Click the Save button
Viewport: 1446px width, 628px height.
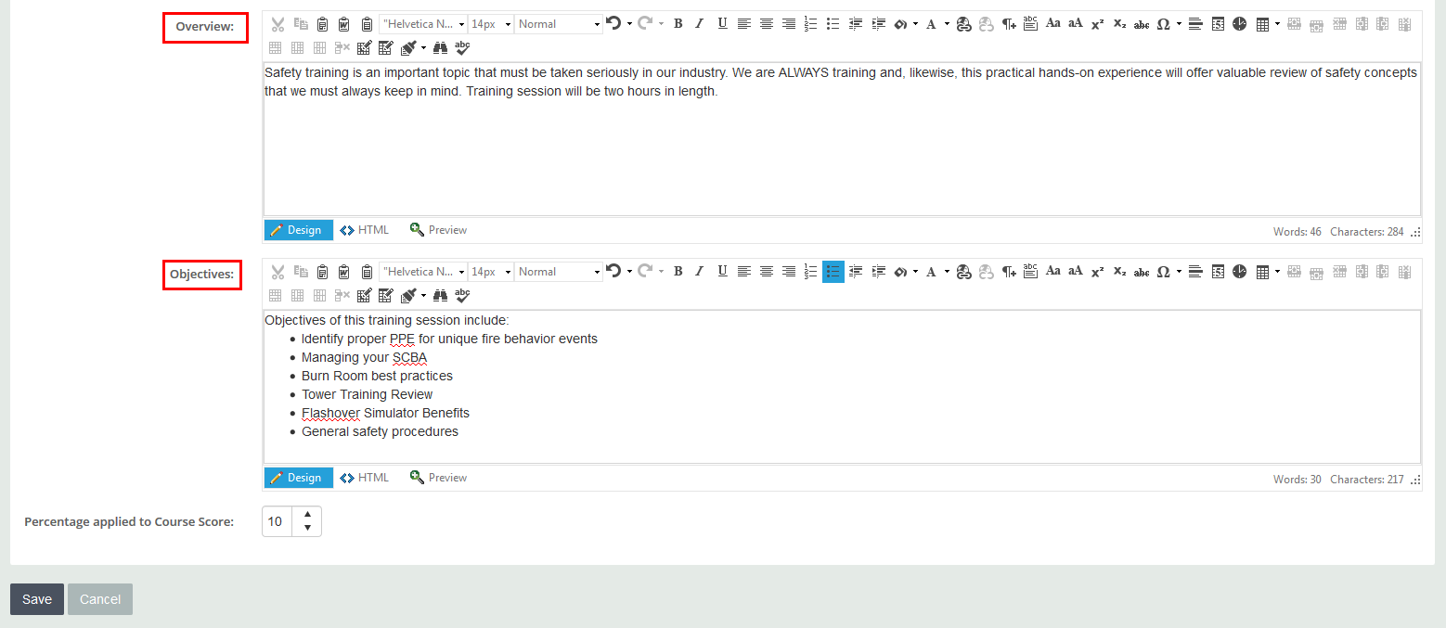37,599
